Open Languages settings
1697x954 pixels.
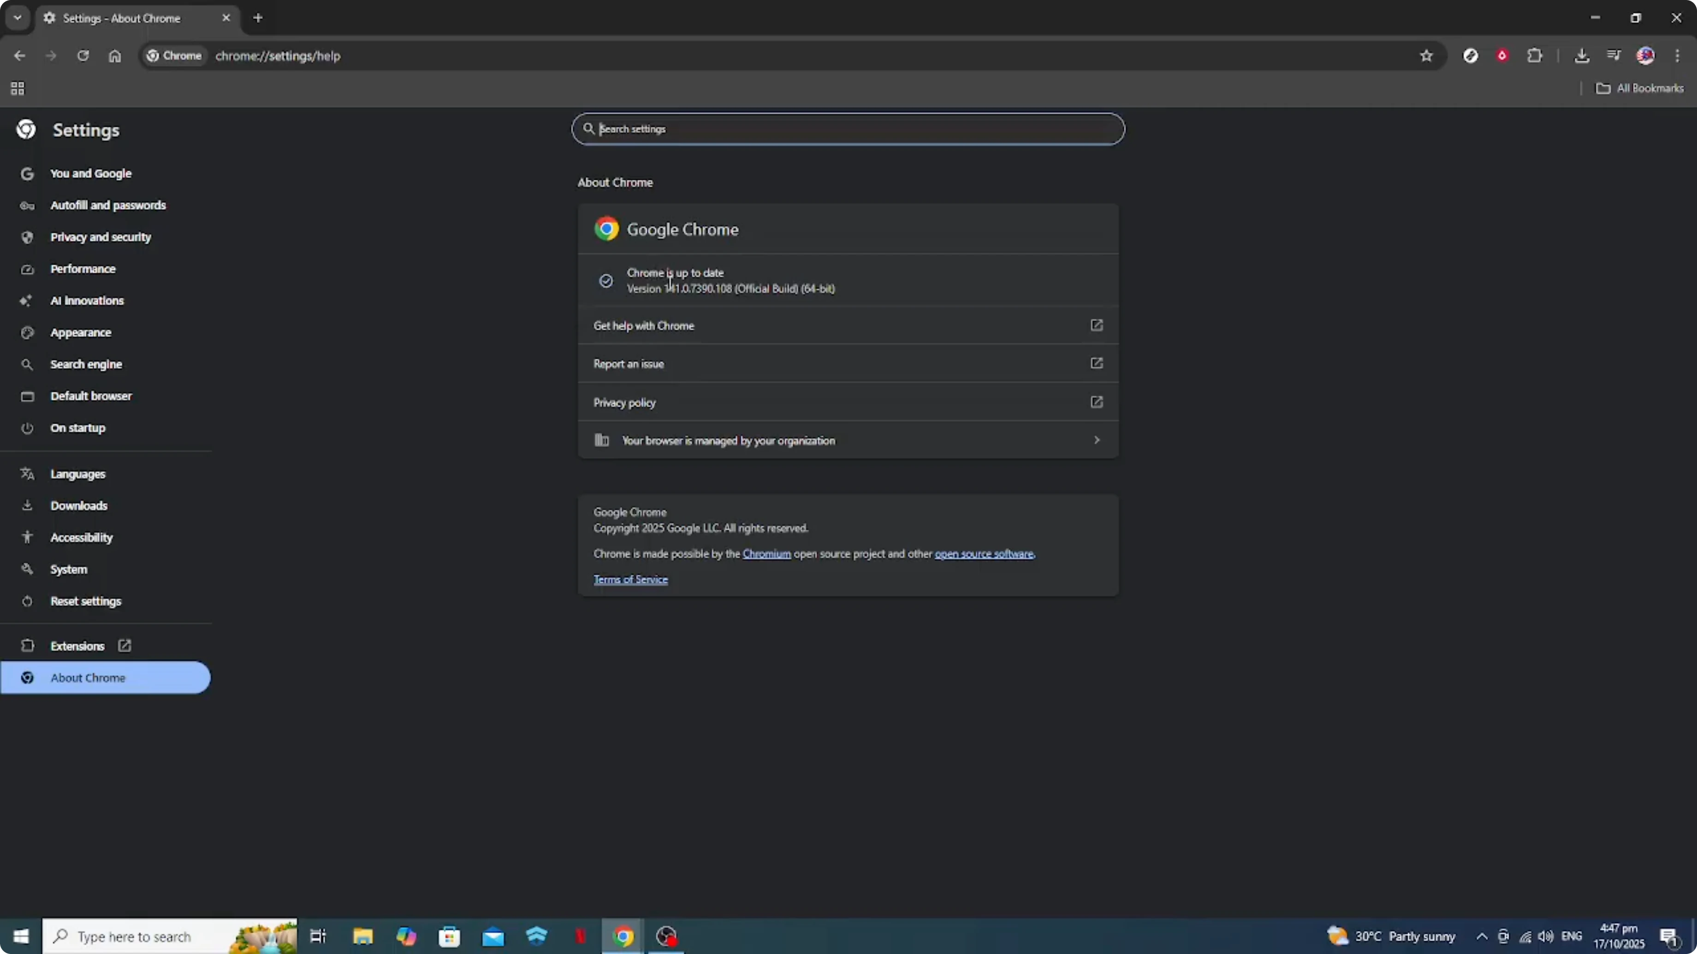[x=78, y=474]
